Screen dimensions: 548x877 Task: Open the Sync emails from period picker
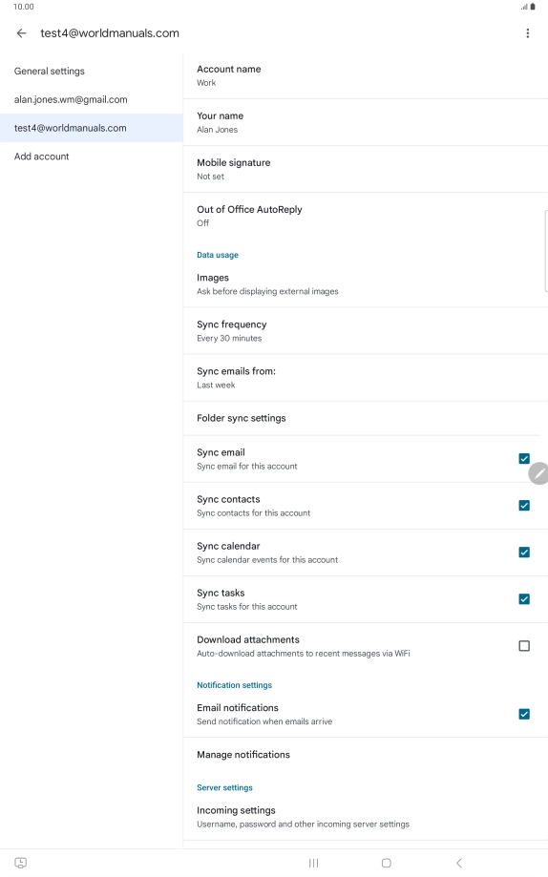[x=365, y=378]
